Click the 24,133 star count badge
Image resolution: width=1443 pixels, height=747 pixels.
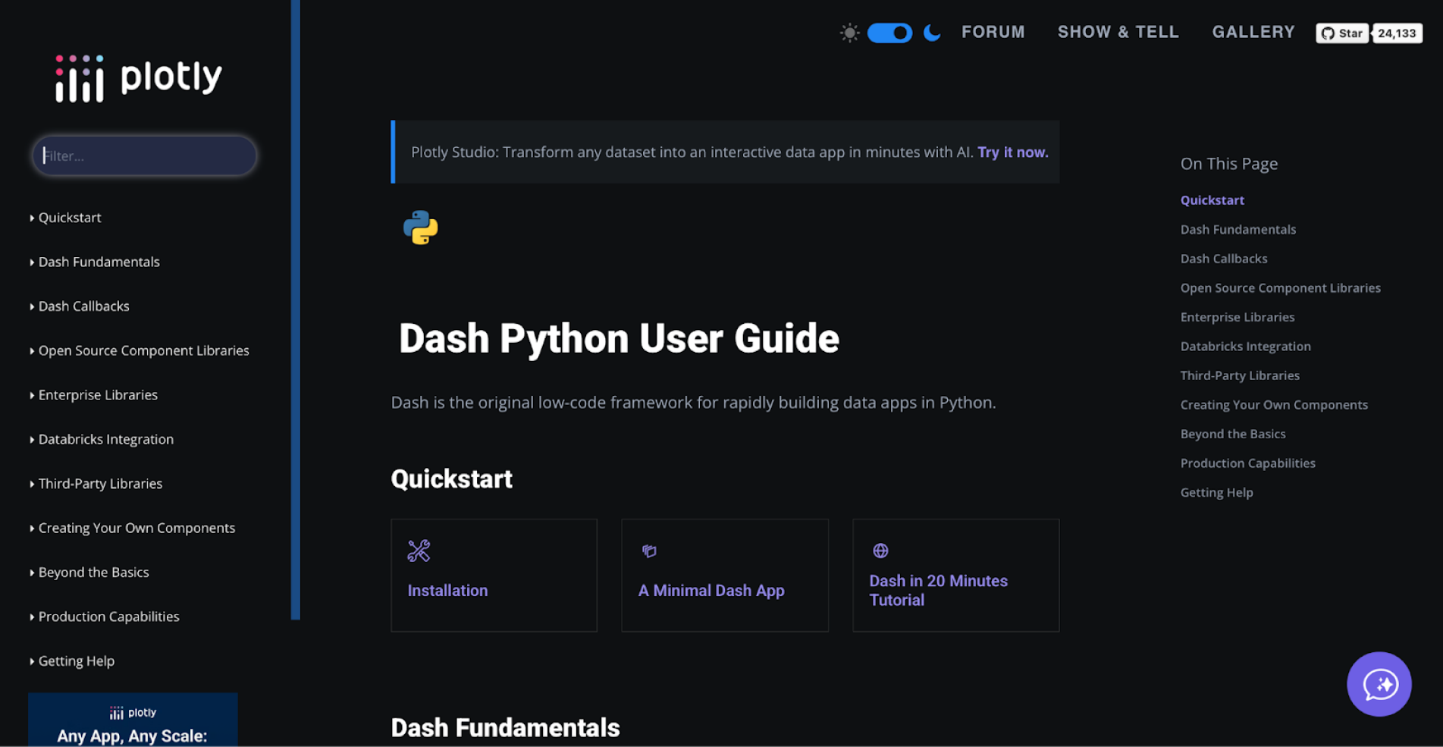[x=1397, y=33]
